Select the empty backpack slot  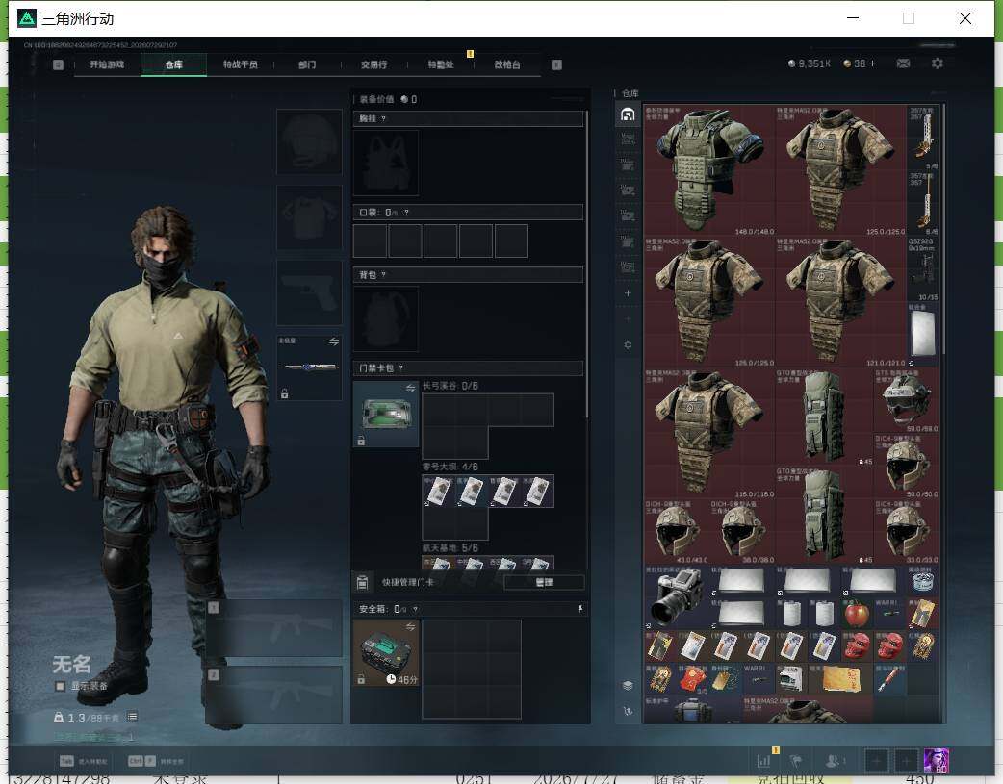click(x=386, y=319)
